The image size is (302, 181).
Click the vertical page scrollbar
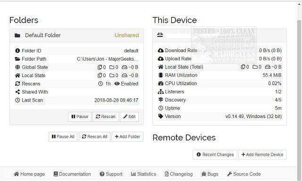tap(299, 90)
